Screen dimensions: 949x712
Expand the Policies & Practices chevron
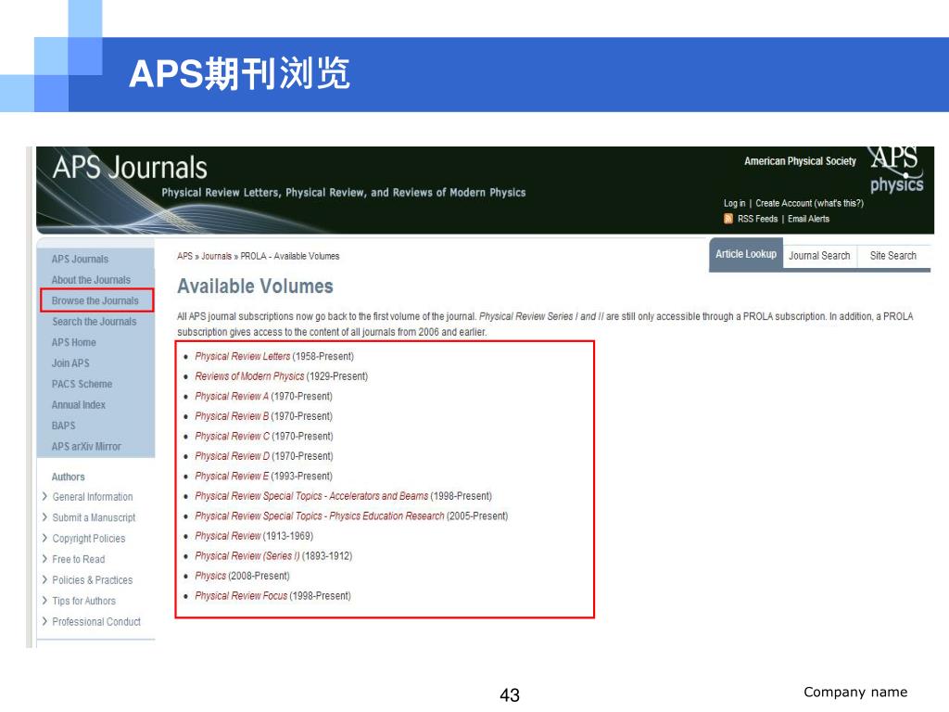[x=44, y=579]
